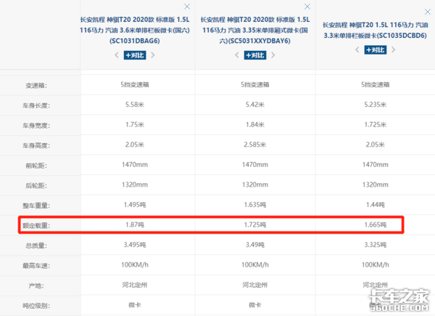Click the 1.495吨 vehicle weight value
The image size is (435, 316).
(x=135, y=205)
